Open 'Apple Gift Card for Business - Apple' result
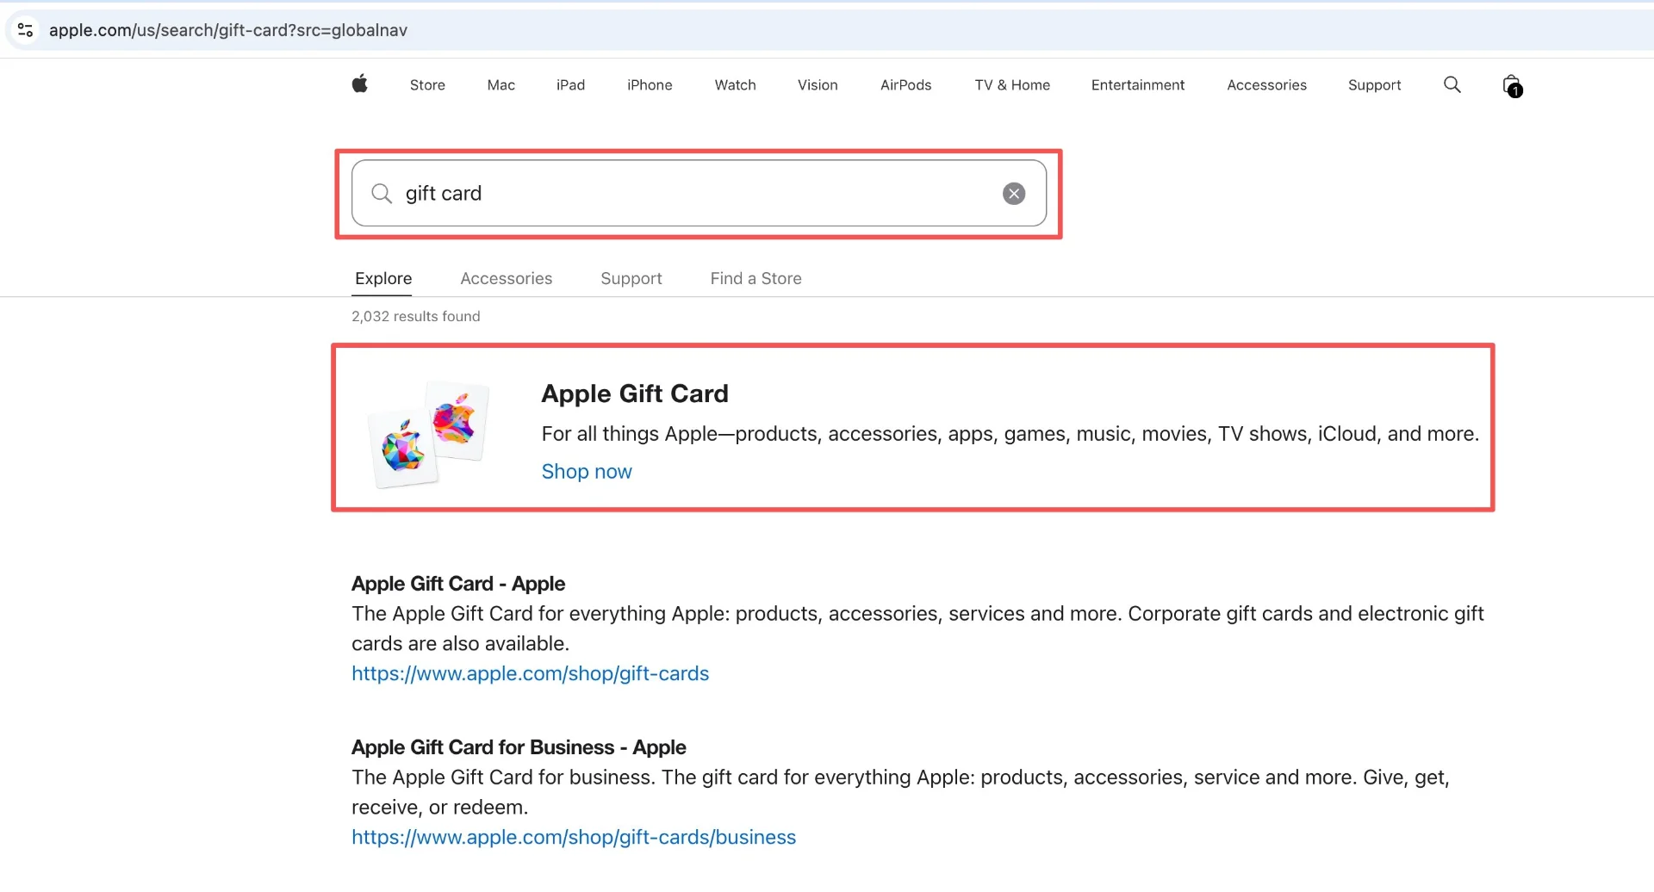The width and height of the screenshot is (1654, 892). [519, 747]
